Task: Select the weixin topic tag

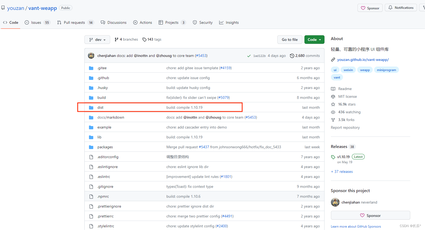Action: [348, 70]
